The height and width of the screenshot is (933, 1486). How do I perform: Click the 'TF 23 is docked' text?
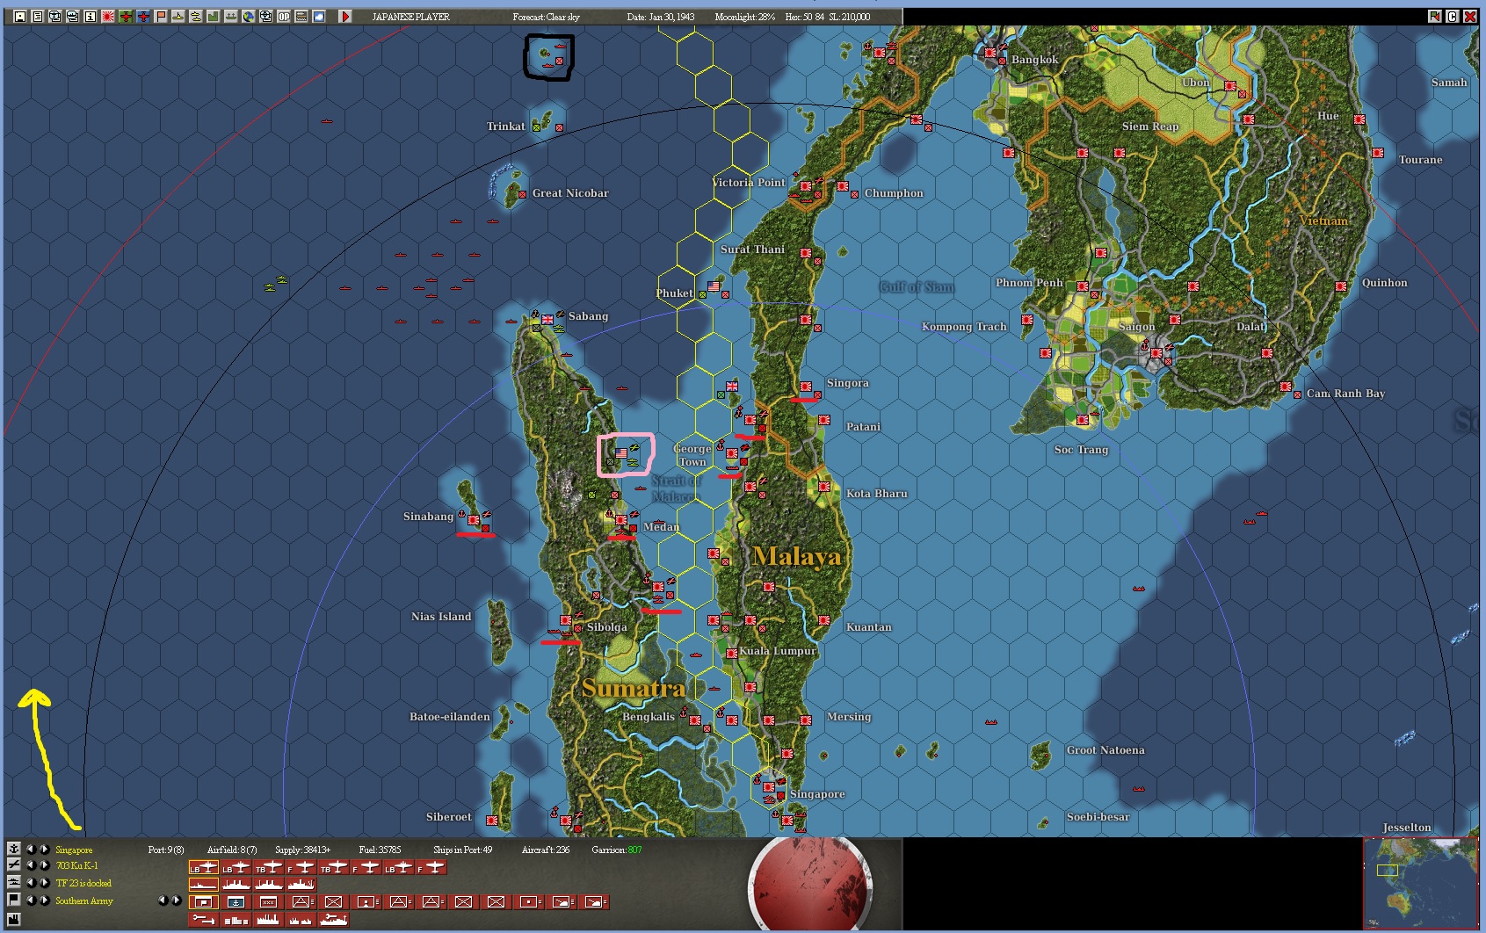(x=83, y=883)
